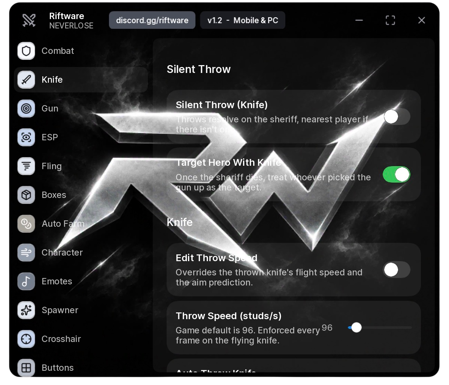This screenshot has height=385, width=449.
Task: Open the Auto Farm tab
Action: 81,224
